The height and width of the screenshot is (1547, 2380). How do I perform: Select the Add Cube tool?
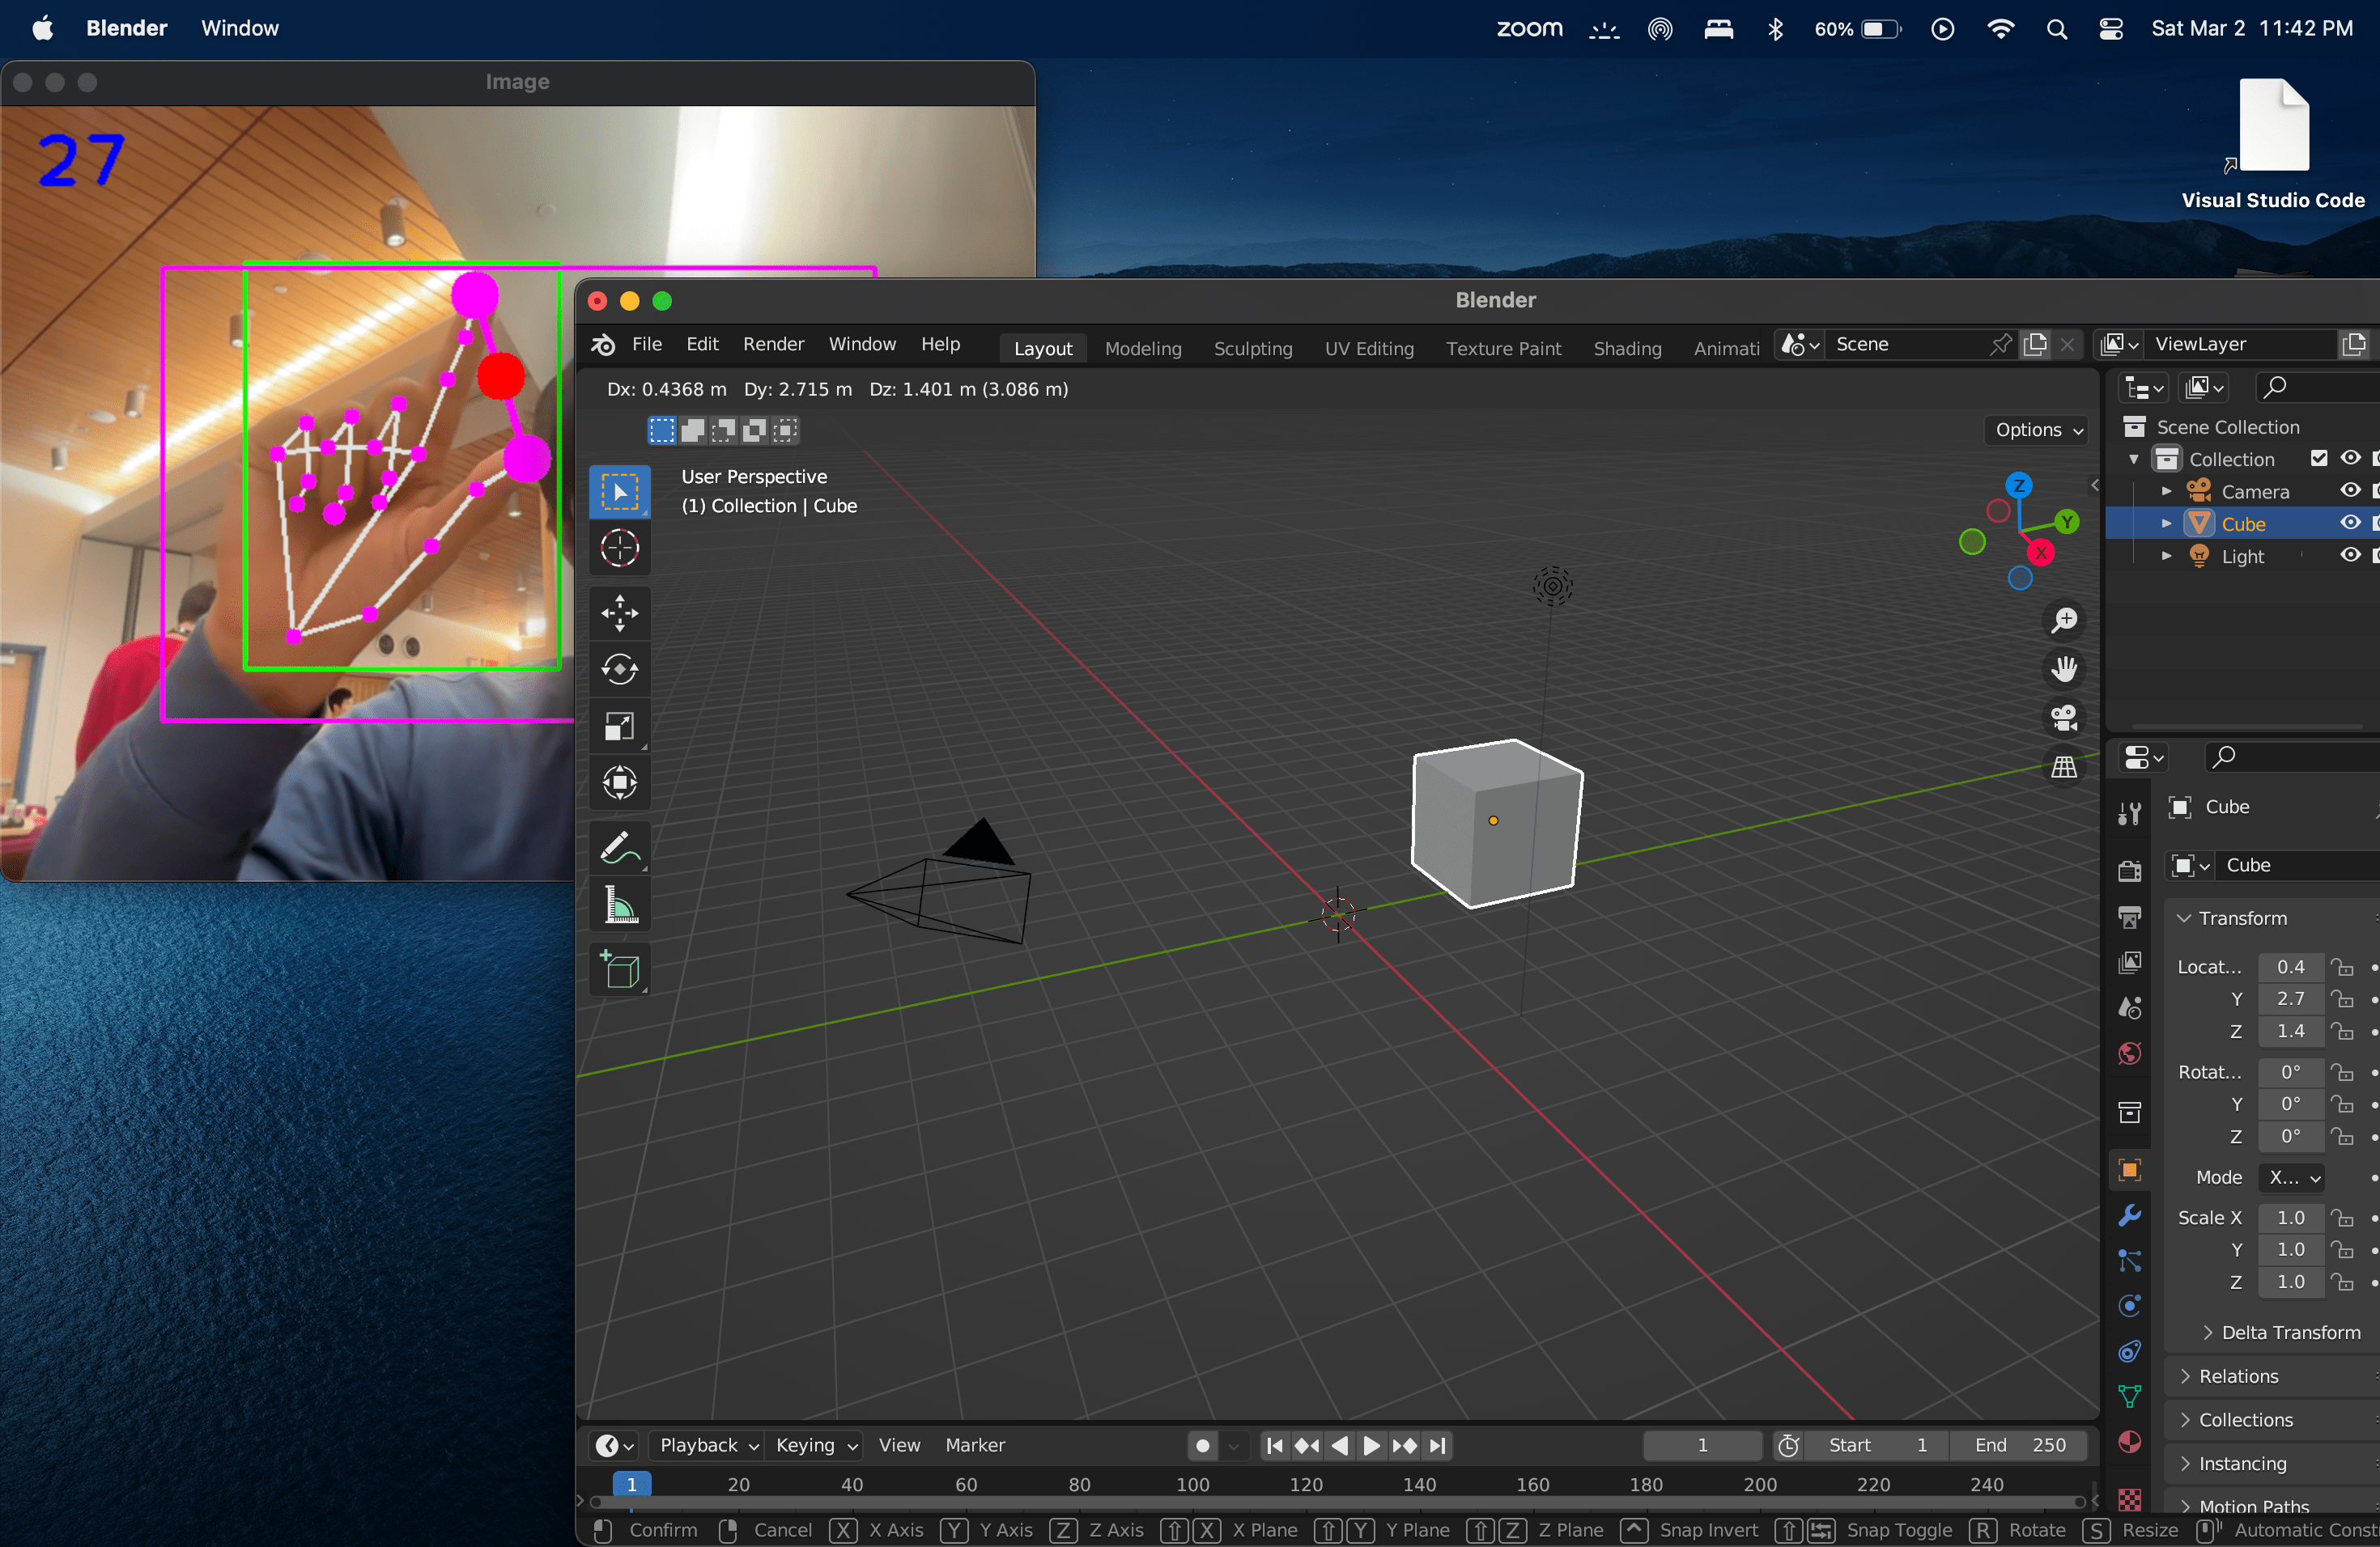(619, 970)
